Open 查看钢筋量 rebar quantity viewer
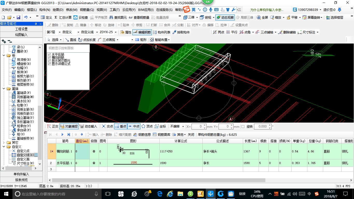The width and height of the screenshot is (354, 199). coord(139,17)
